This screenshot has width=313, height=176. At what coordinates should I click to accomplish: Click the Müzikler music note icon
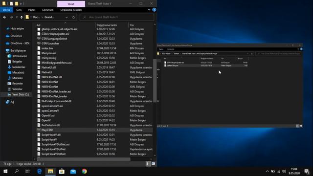click(9, 78)
